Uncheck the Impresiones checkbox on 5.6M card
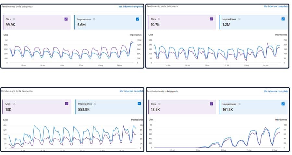Viewport: 292px width, 155px height. 138,19
